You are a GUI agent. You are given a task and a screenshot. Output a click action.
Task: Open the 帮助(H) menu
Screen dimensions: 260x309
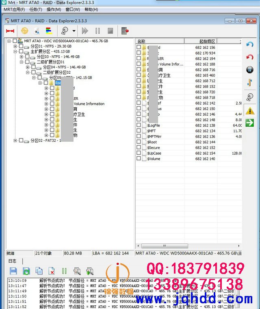click(91, 9)
